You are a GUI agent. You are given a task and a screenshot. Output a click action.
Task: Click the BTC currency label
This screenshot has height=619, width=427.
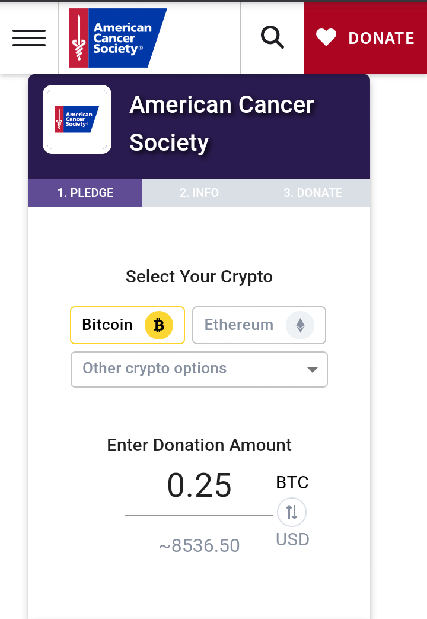[292, 482]
